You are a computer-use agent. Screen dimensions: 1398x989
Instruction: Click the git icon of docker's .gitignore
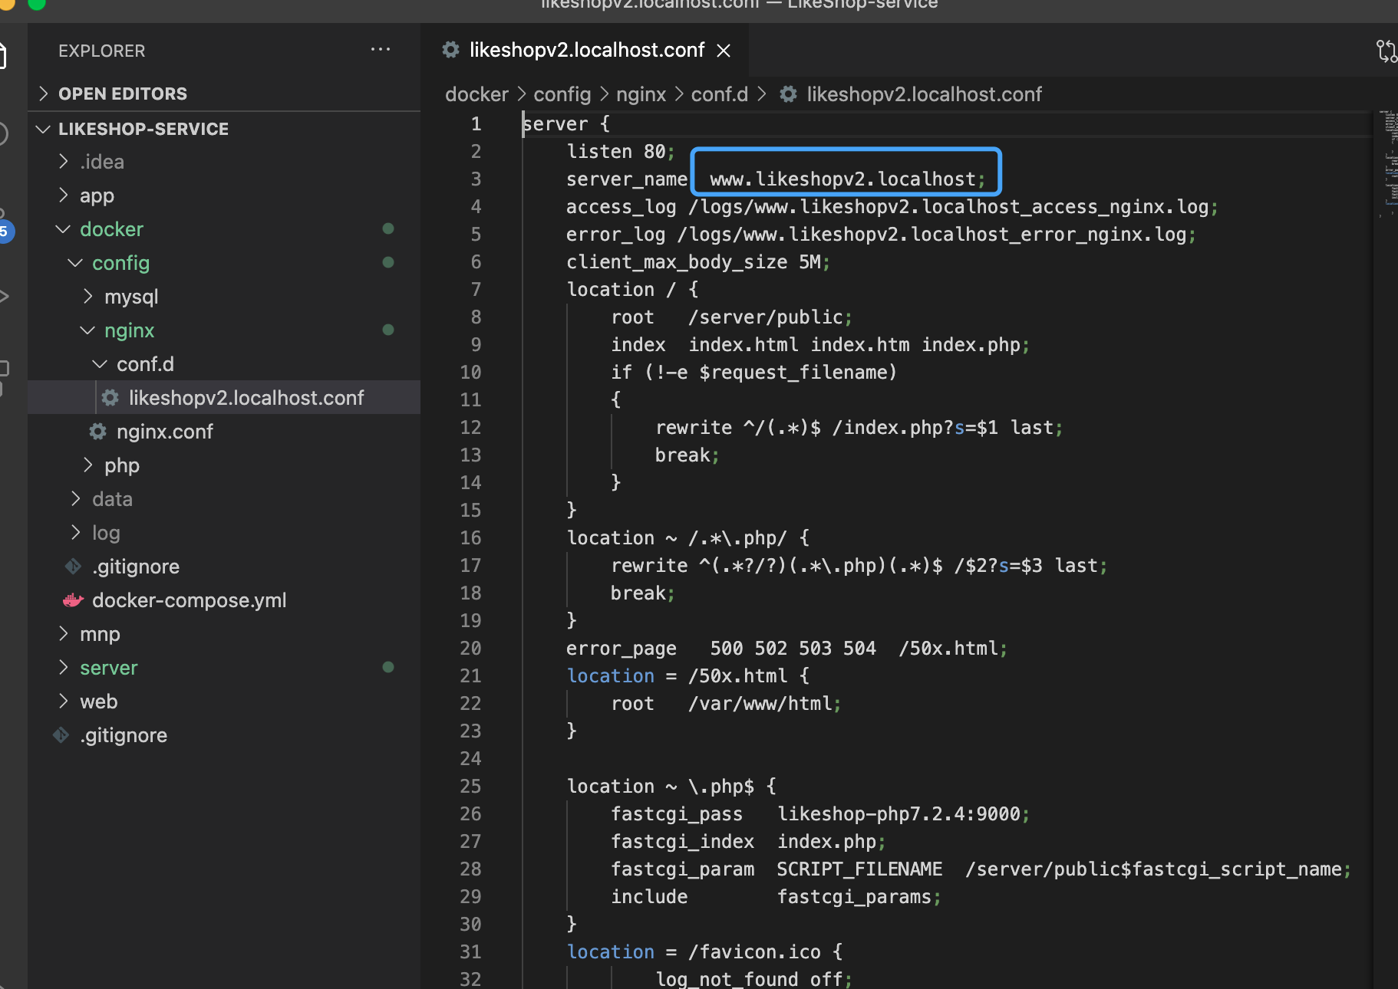click(x=73, y=567)
